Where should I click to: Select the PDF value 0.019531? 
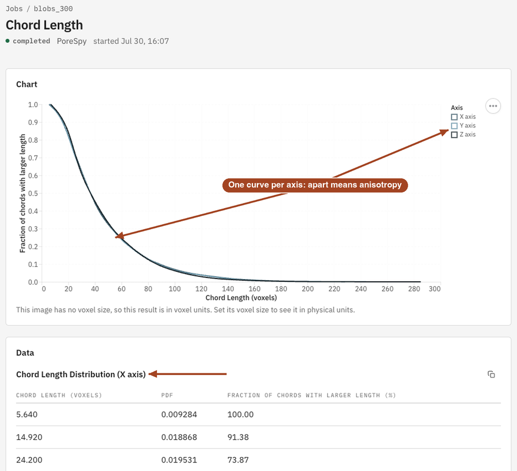179,460
